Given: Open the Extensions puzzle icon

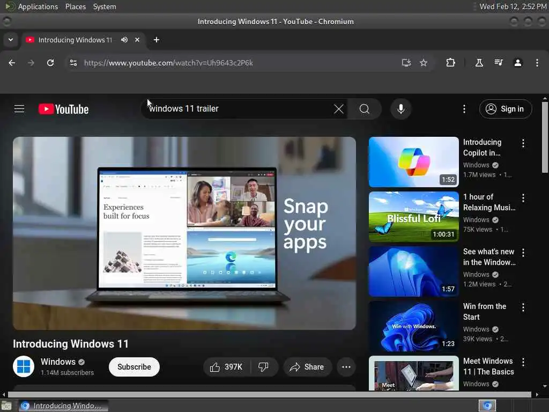Looking at the screenshot, I should click(450, 63).
